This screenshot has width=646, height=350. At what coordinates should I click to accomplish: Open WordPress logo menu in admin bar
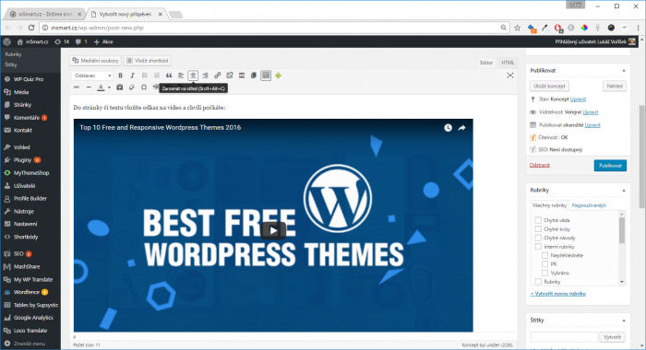click(6, 41)
